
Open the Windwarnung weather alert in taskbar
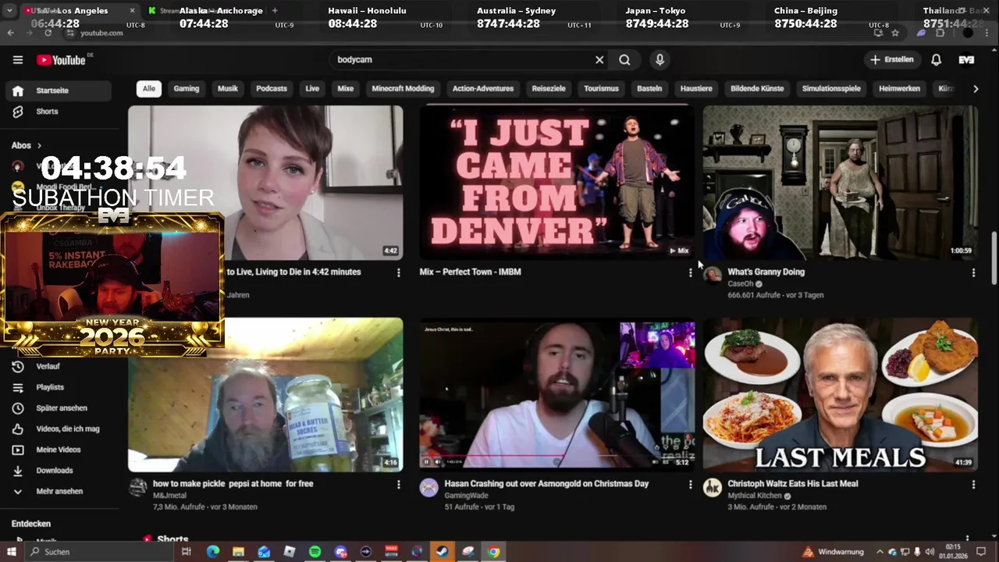click(834, 552)
